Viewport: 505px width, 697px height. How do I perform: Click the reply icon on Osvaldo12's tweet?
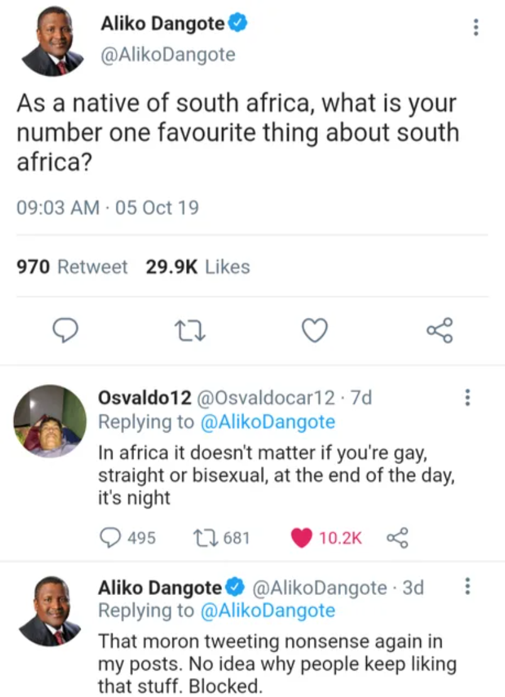(x=111, y=537)
